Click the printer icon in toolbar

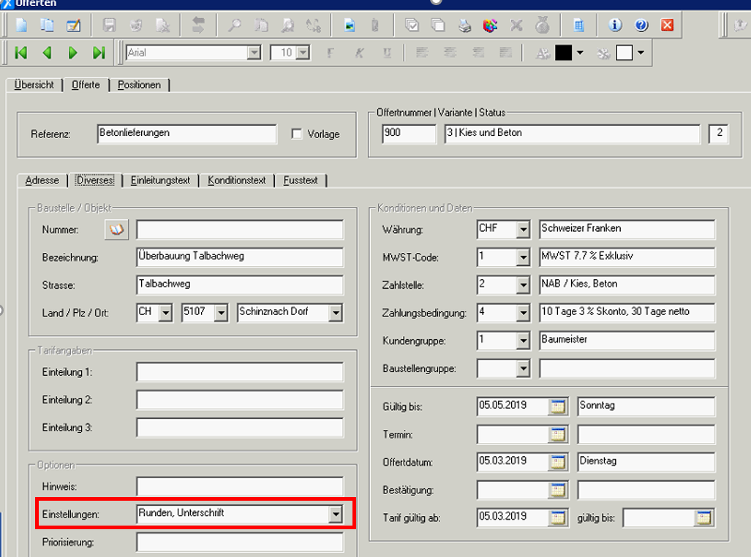(464, 26)
